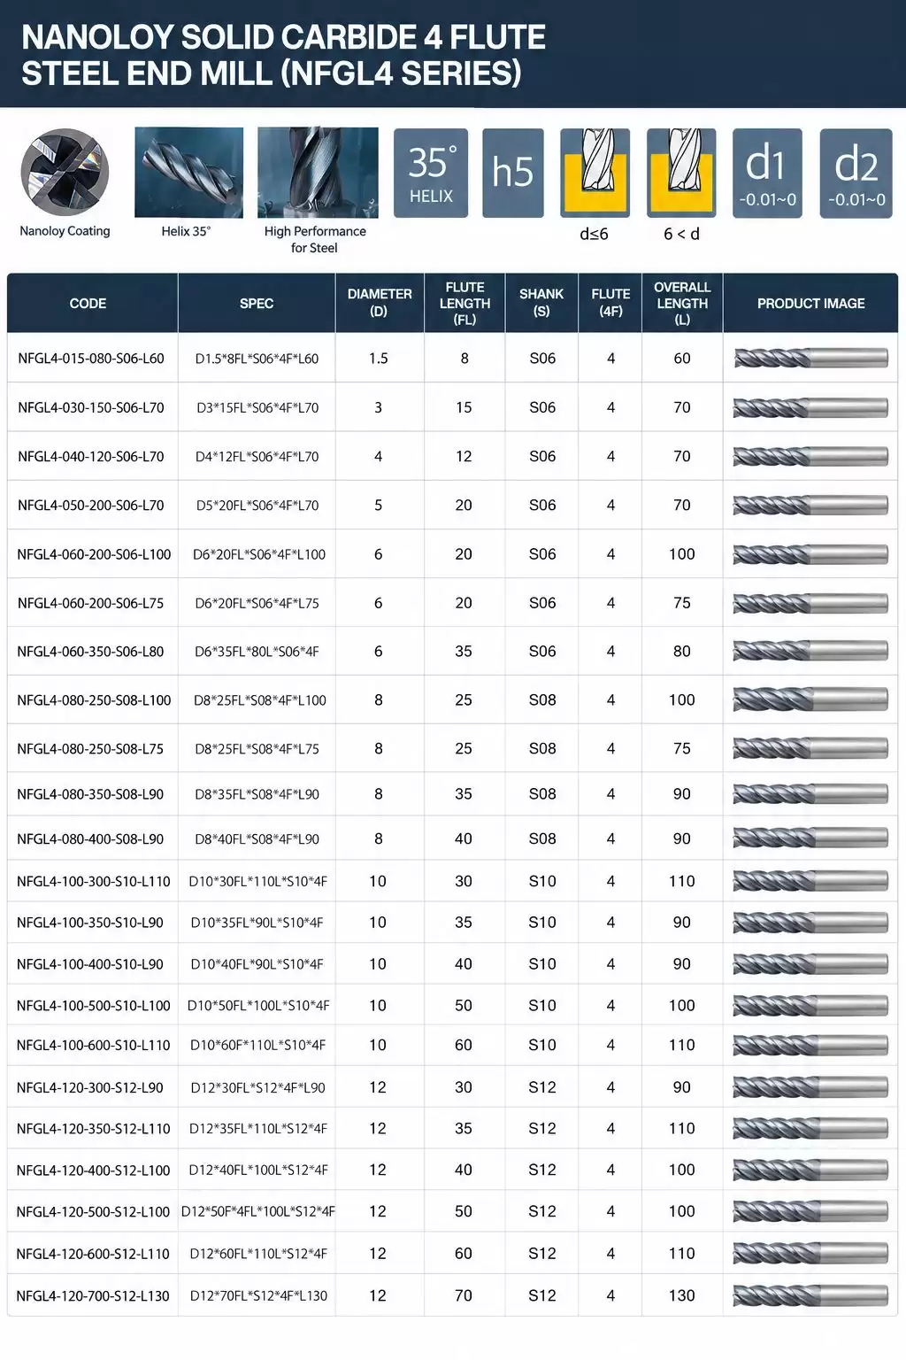906x1360 pixels.
Task: Select code NFGL4-100-500-S10-L100
Action: click(93, 1006)
